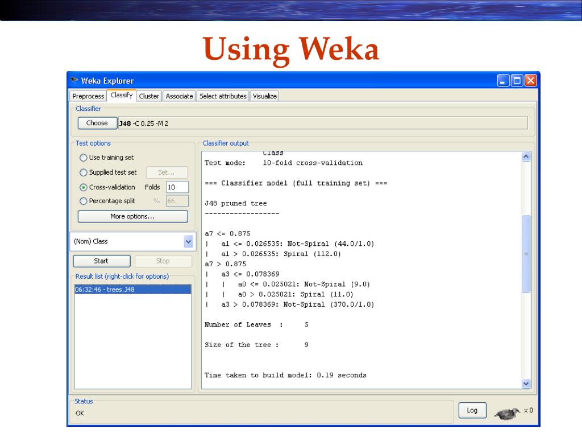Click the 'a0 <= 0.025021: Not-Spiral (9.0)' line
Viewport: 582px width, 437px height.
click(304, 285)
